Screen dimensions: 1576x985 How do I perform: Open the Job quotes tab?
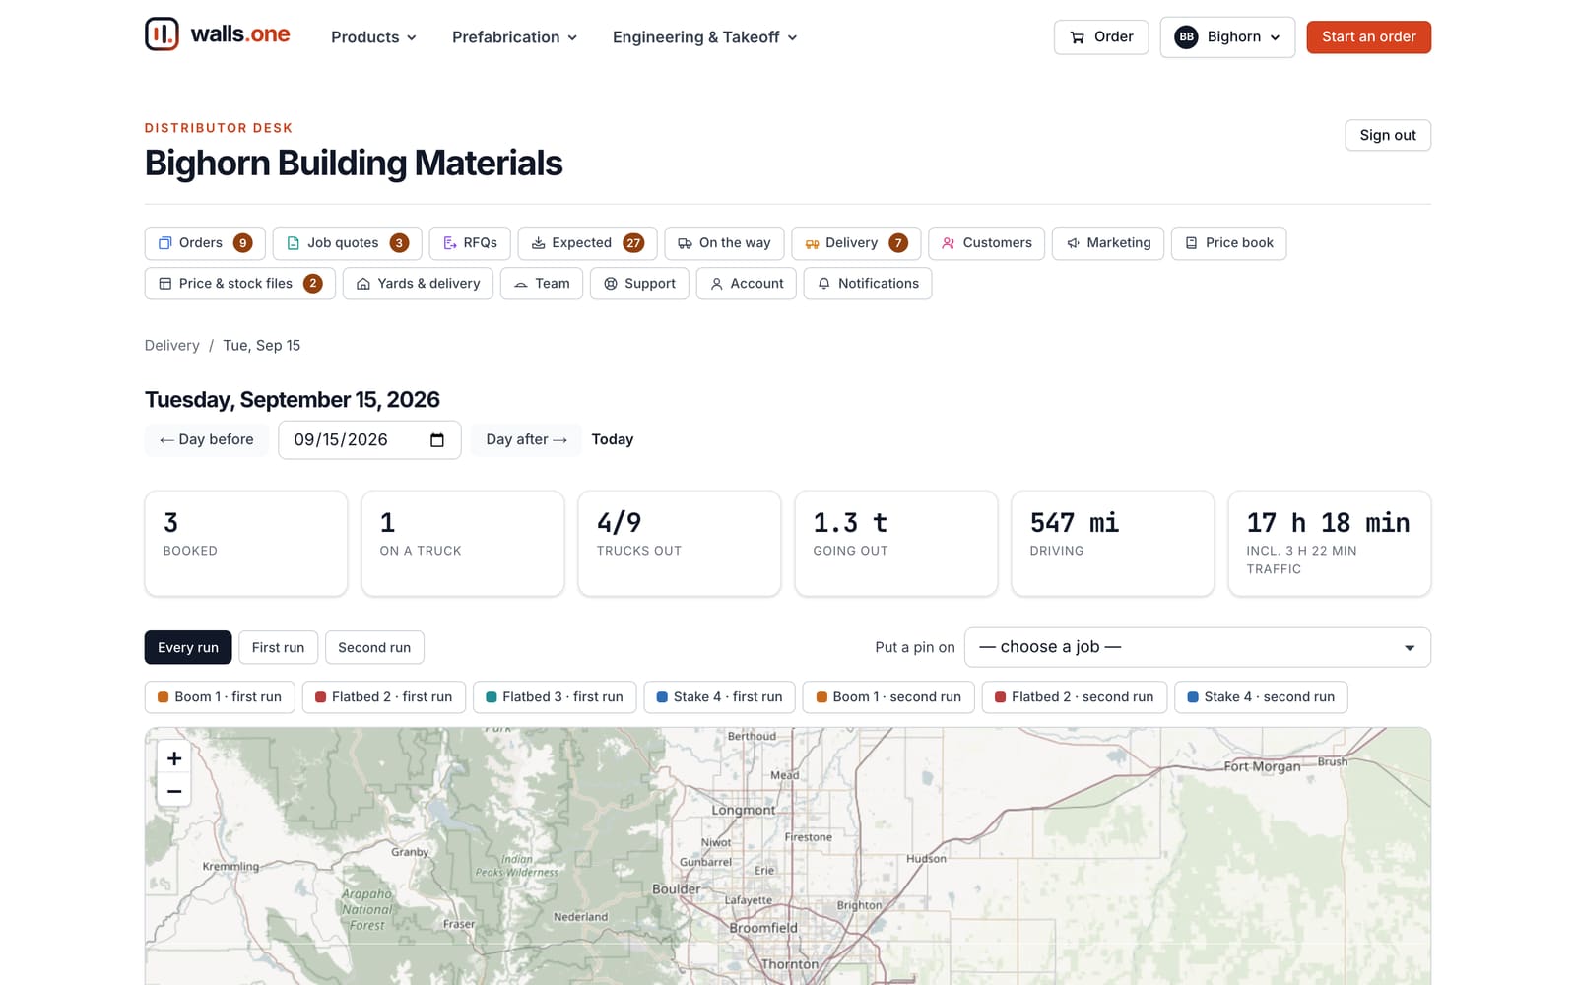click(347, 243)
